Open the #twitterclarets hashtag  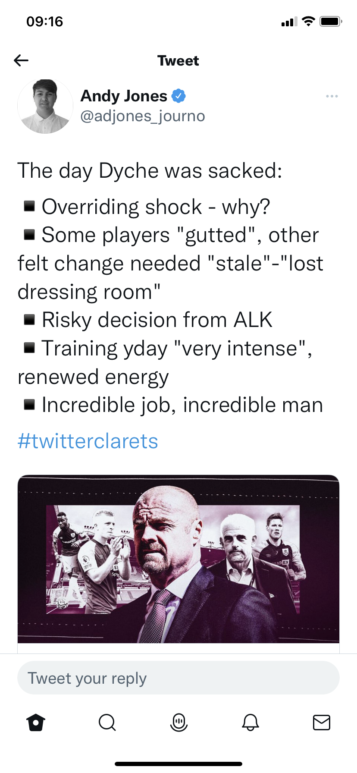coord(88,441)
